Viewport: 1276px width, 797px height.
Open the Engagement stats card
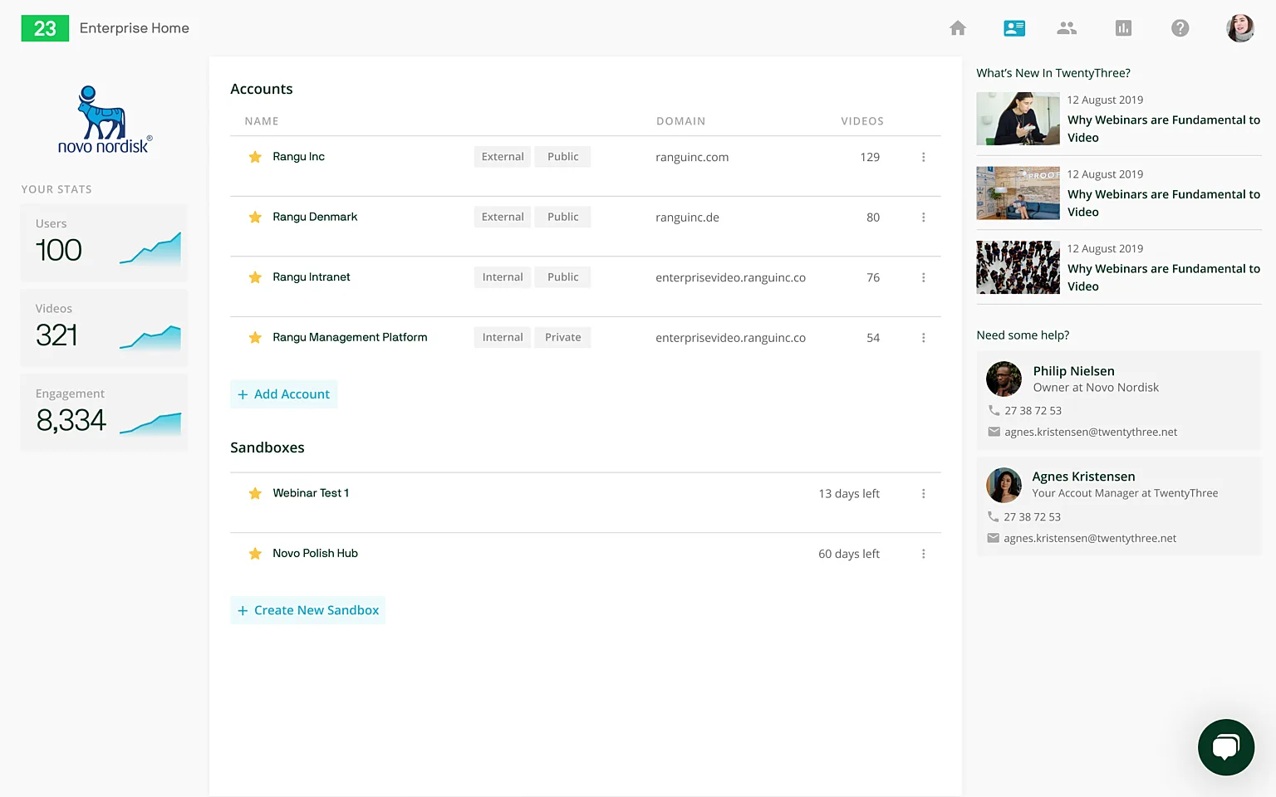pyautogui.click(x=104, y=412)
